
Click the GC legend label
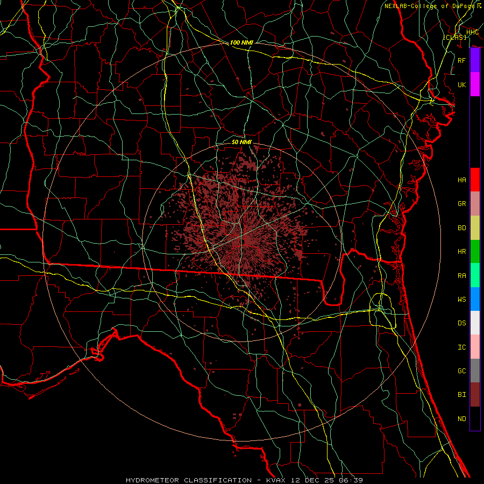pos(462,371)
